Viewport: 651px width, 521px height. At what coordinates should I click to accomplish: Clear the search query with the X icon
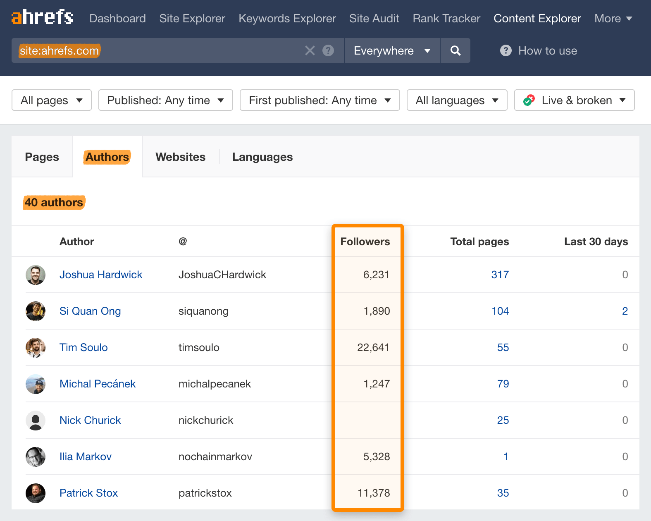pos(310,50)
